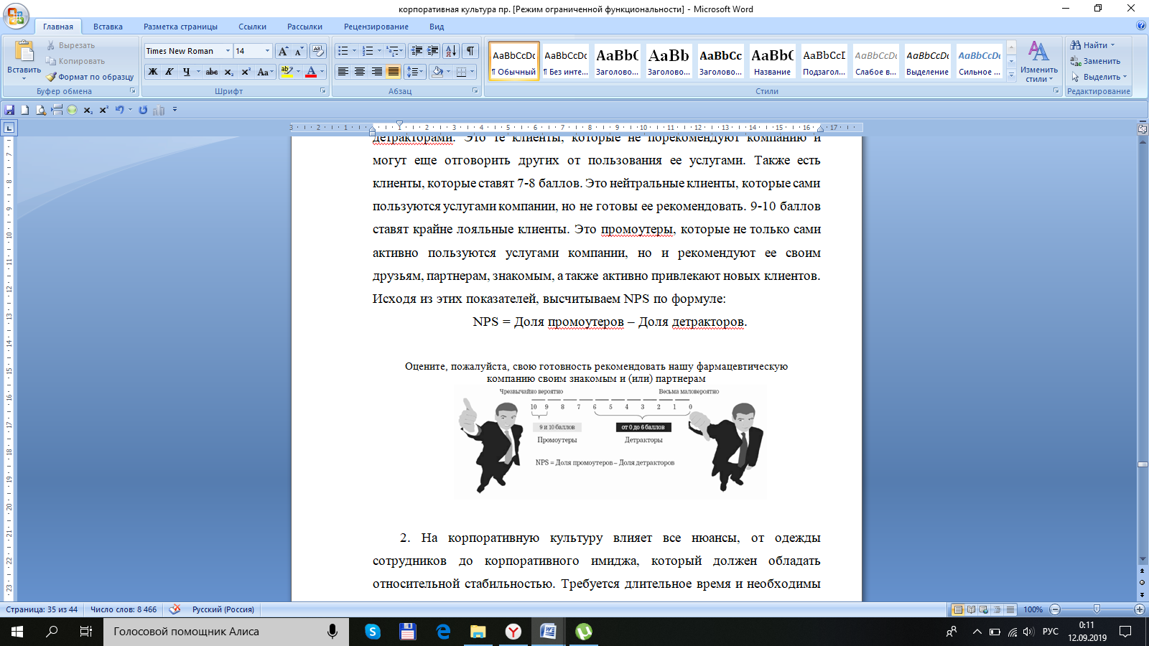This screenshot has height=646, width=1149.
Task: Customize quick access toolbar arrow
Action: (175, 110)
